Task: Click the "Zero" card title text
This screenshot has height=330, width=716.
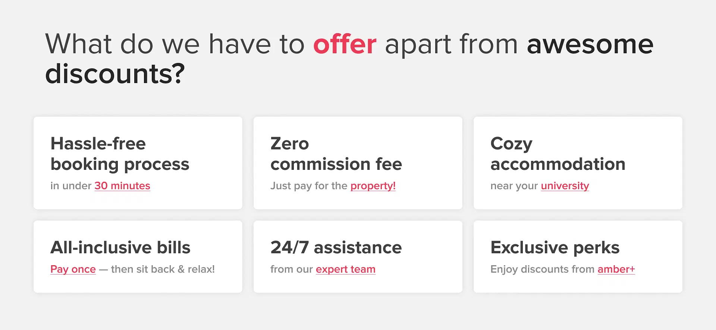Action: tap(290, 143)
